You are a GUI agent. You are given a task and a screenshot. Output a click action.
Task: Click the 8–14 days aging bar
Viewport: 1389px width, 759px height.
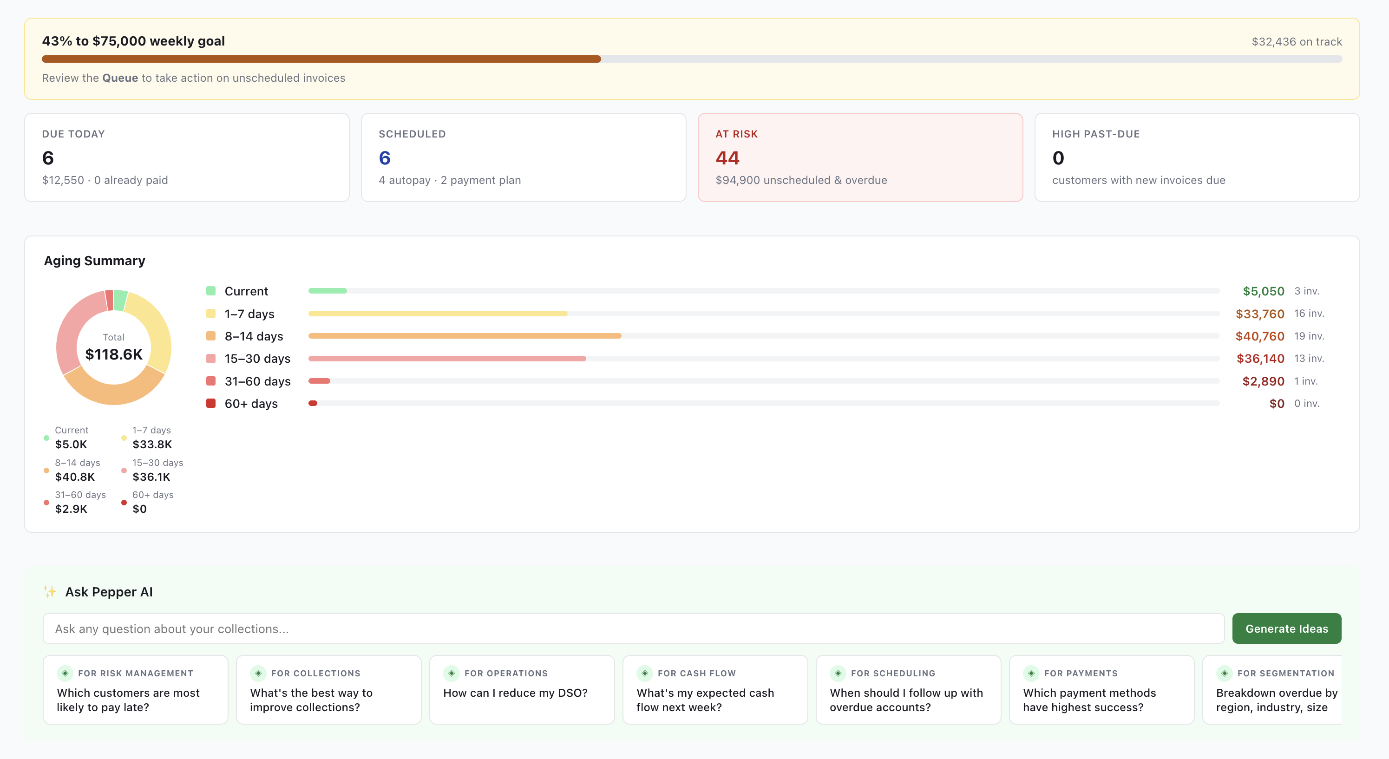click(x=764, y=336)
